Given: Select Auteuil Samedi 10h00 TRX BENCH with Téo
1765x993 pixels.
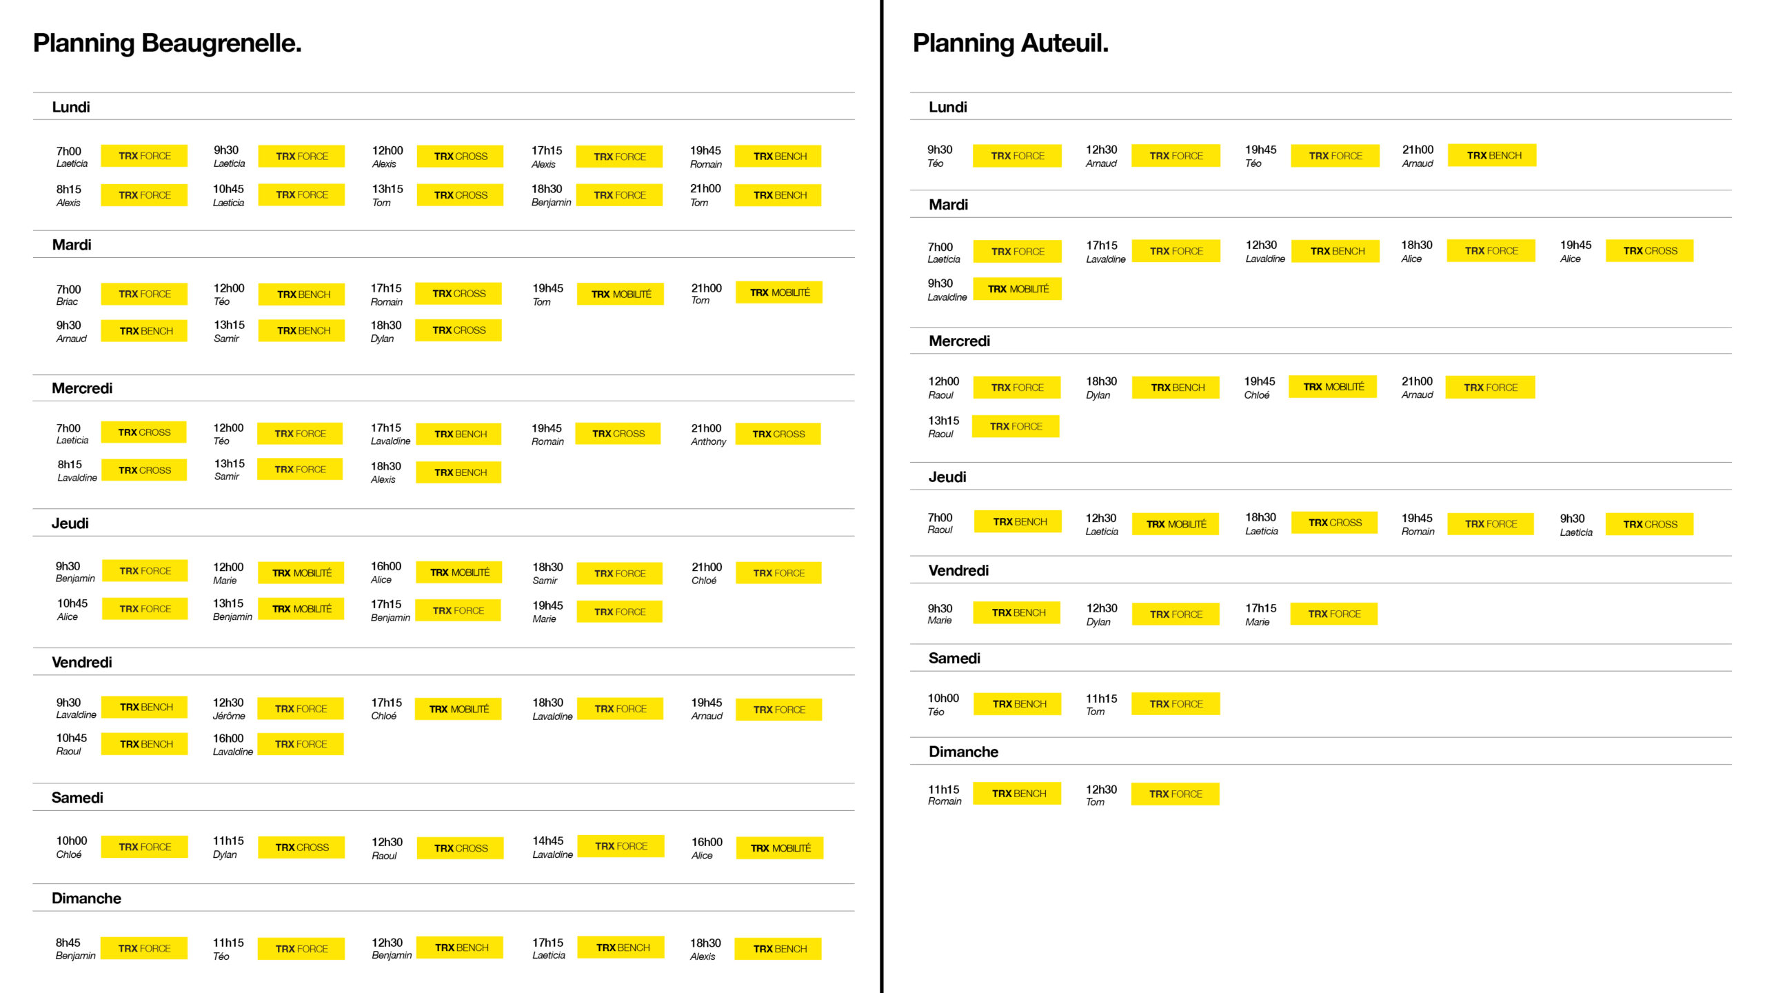Looking at the screenshot, I should point(1018,704).
